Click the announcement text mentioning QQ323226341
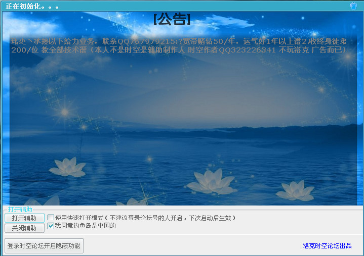 click(179, 45)
